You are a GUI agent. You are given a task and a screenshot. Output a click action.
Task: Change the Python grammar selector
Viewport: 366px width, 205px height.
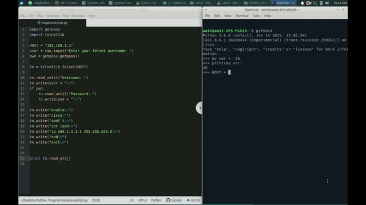[x=156, y=200]
